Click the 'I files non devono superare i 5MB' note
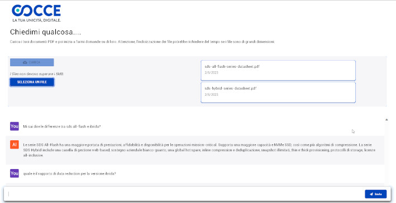Viewport: 396px width, 203px height. coord(37,74)
